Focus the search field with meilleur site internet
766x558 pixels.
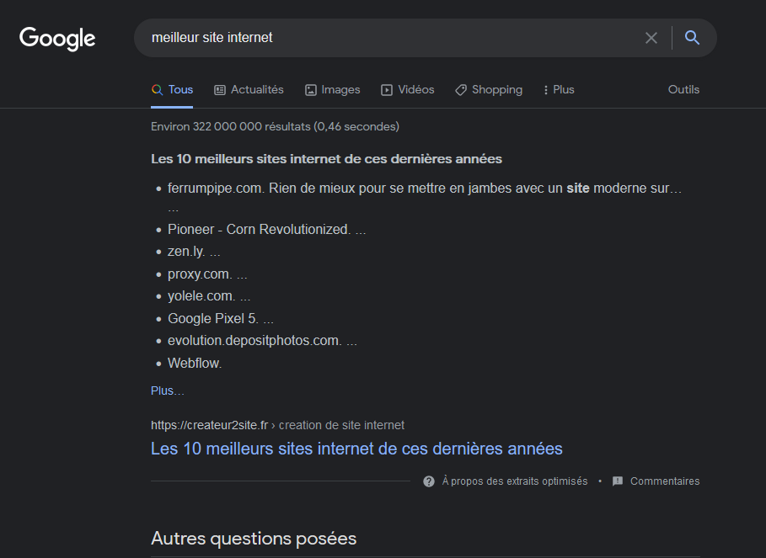tap(388, 38)
